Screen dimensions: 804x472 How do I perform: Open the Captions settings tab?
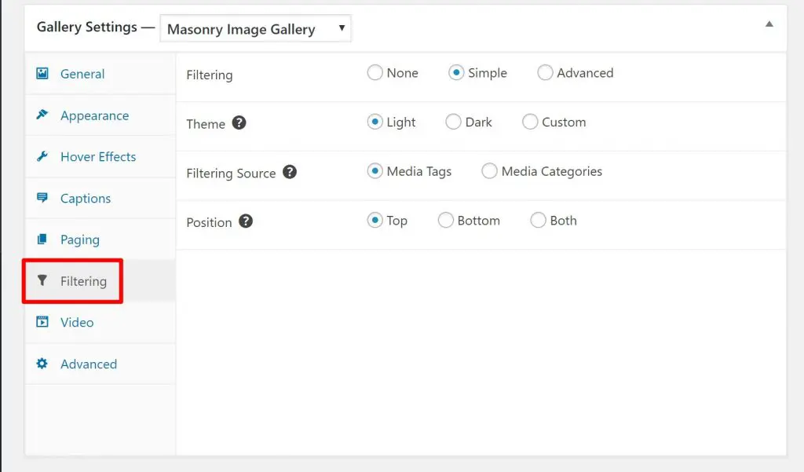coord(85,198)
